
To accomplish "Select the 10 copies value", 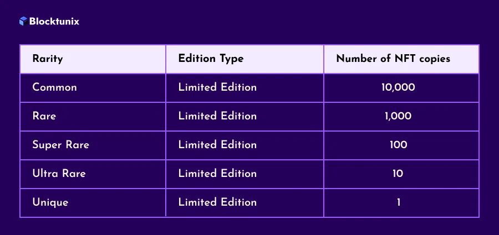I will click(398, 174).
